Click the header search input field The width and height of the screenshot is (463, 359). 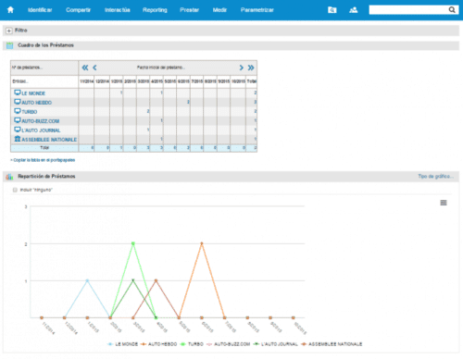(x=408, y=10)
